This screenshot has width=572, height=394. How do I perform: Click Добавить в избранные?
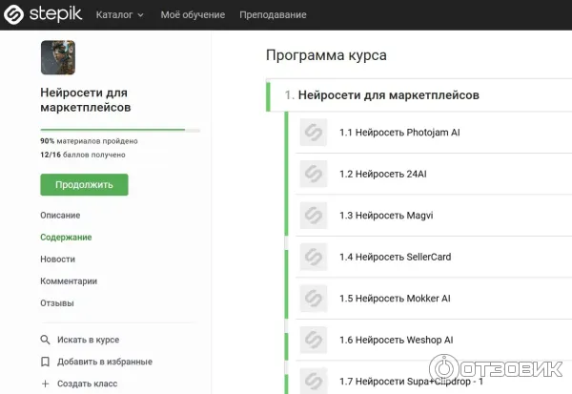pos(105,362)
